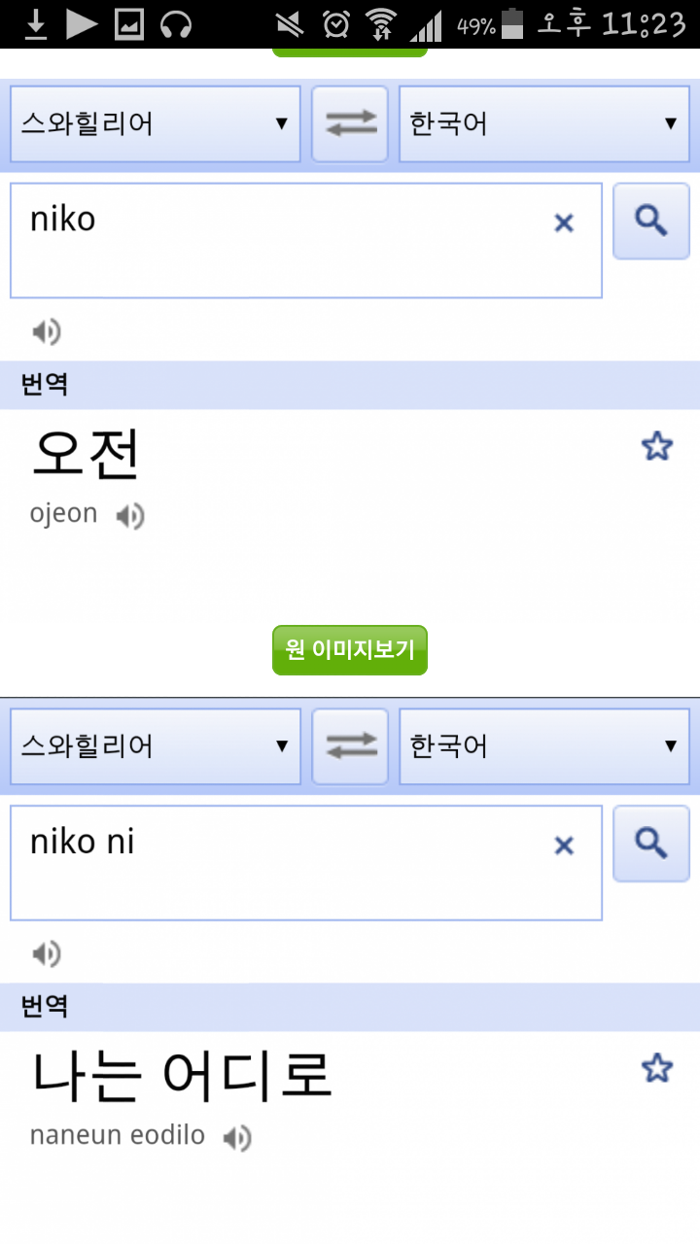This screenshot has height=1244, width=700.
Task: Open the lower 한국어 target language dropdown
Action: pyautogui.click(x=544, y=746)
